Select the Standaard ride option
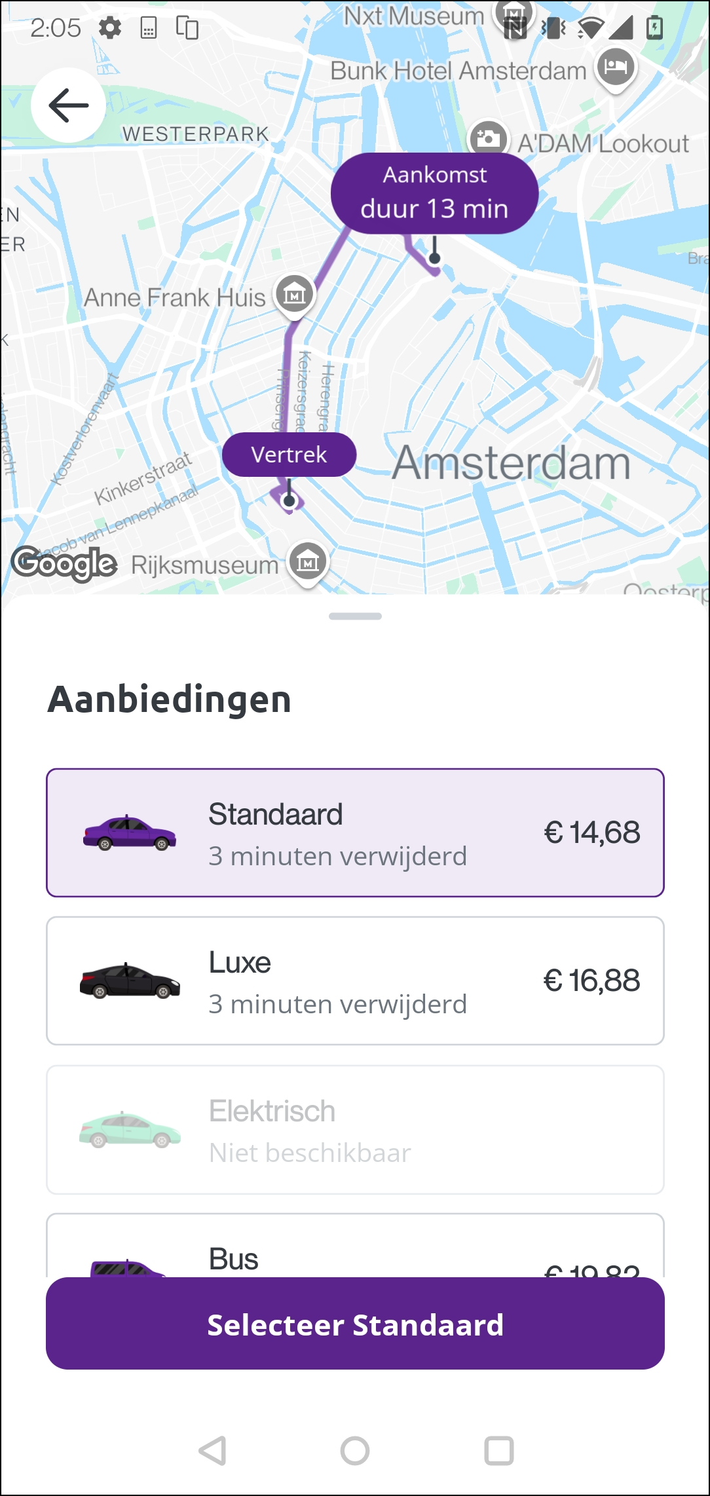710x1496 pixels. click(355, 832)
